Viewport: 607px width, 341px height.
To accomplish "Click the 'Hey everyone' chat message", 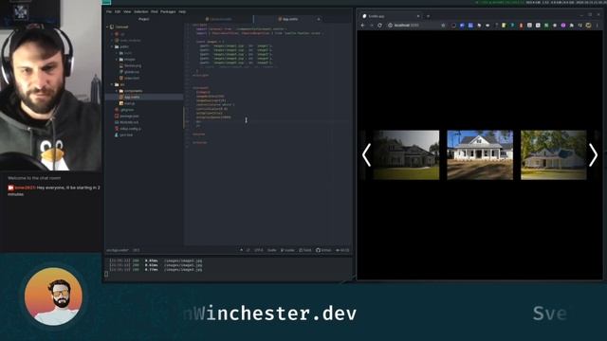I will [54, 190].
